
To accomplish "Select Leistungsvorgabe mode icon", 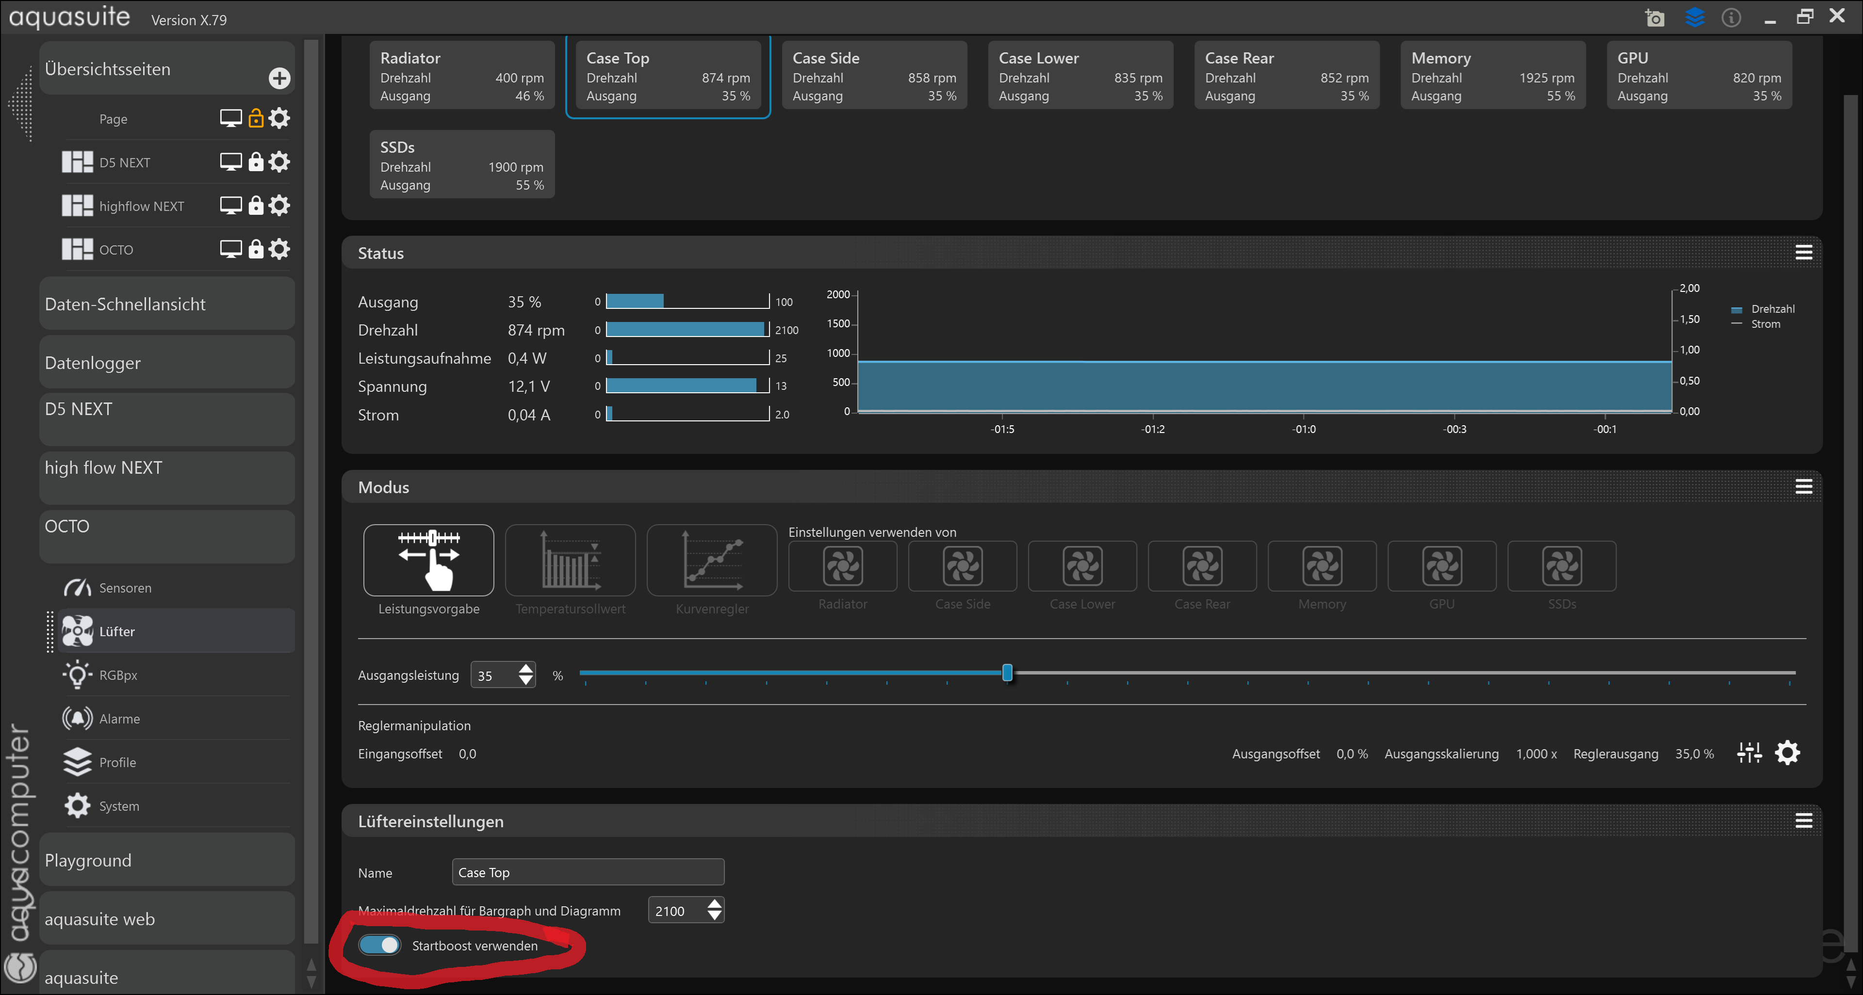I will click(428, 560).
